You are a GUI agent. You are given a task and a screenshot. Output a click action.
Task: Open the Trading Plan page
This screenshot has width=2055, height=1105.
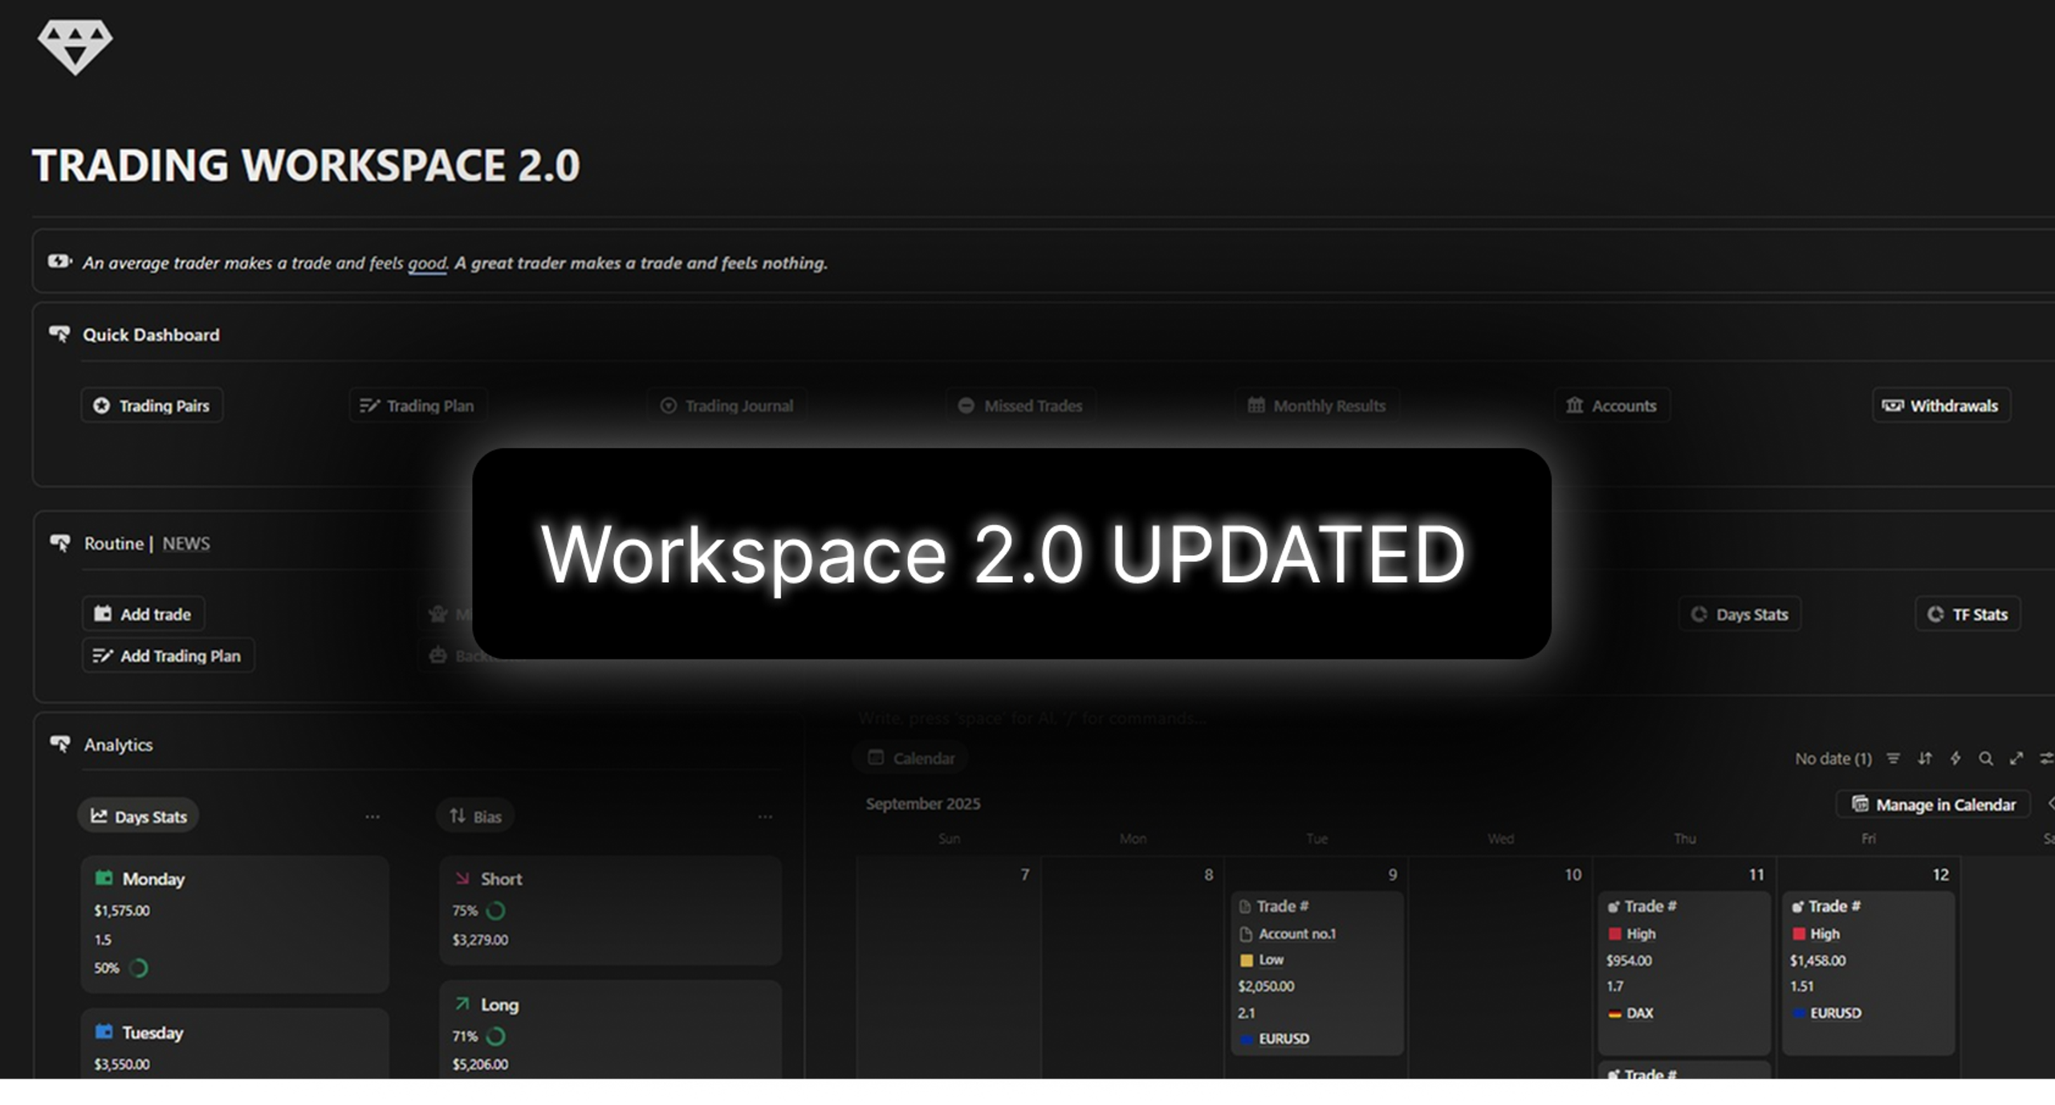point(417,406)
